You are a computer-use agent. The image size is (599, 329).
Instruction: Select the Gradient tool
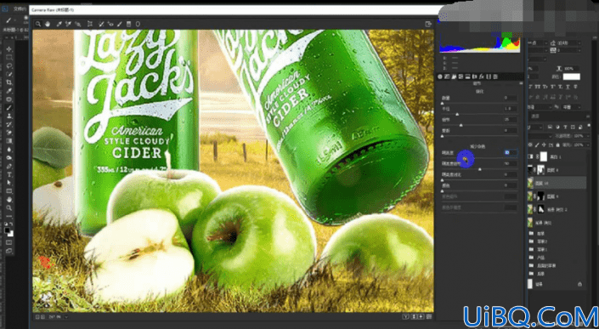[9, 141]
